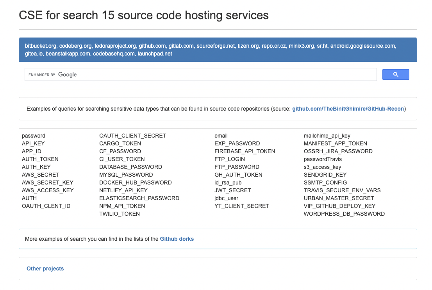Click the Google logo in the search bar

pyautogui.click(x=66, y=74)
